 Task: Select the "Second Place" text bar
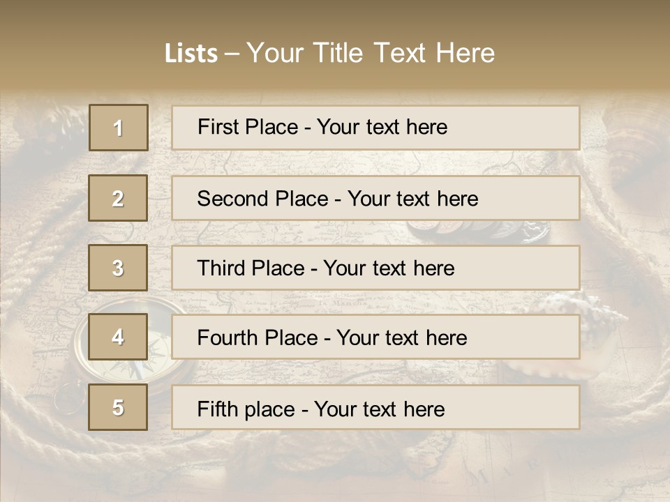point(375,198)
